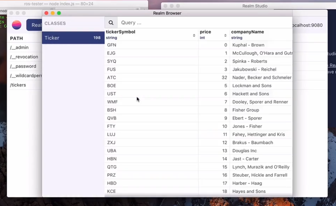Select the /__revocation path
Image resolution: width=336 pixels, height=206 pixels.
[x=24, y=57]
